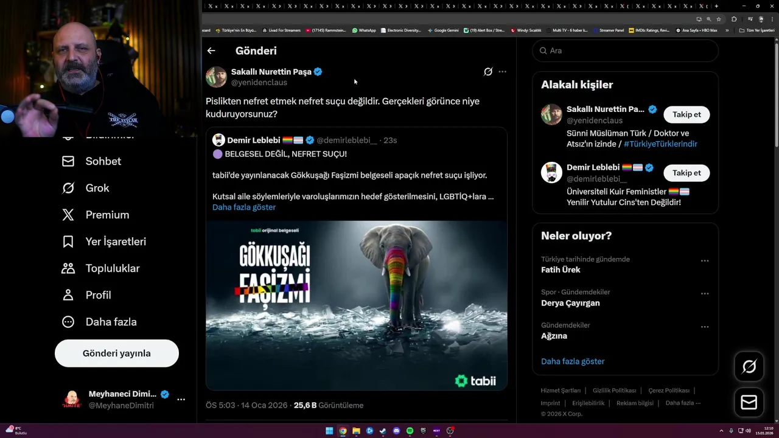Open Grok in the sidebar
779x438 pixels.
point(86,188)
